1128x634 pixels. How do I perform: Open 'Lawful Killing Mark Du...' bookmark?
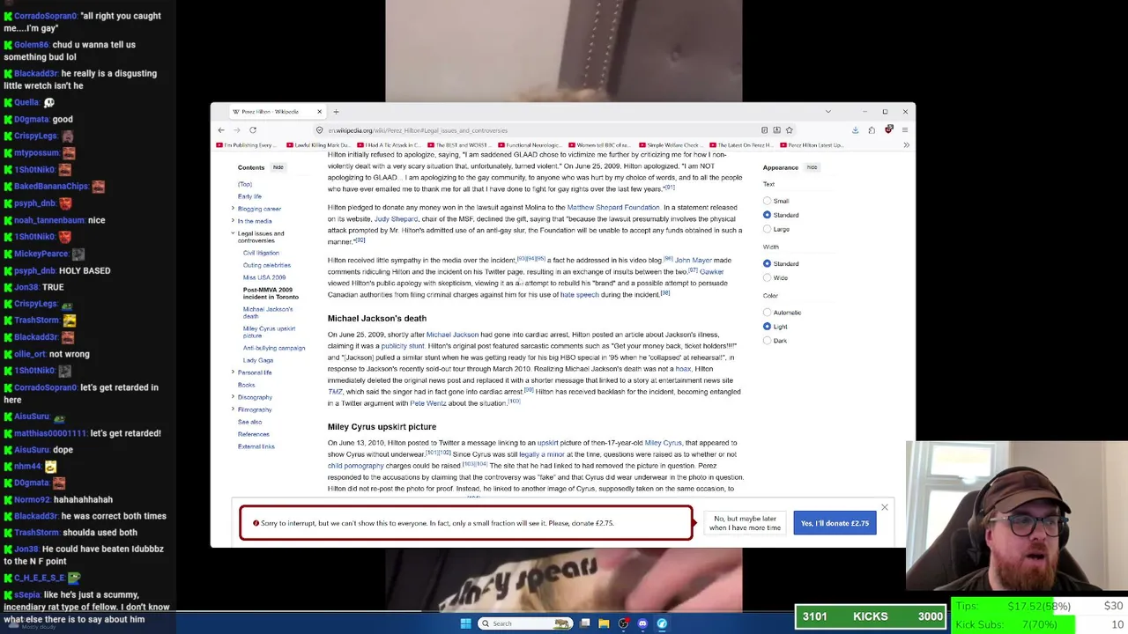[317, 145]
